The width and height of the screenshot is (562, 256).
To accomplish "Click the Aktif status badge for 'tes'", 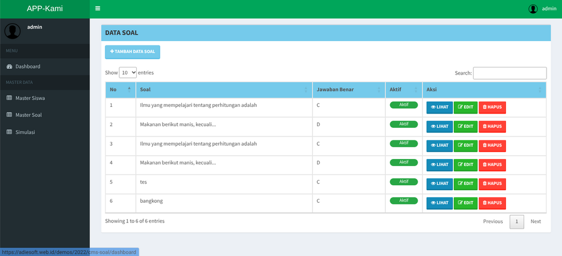I will pyautogui.click(x=403, y=181).
